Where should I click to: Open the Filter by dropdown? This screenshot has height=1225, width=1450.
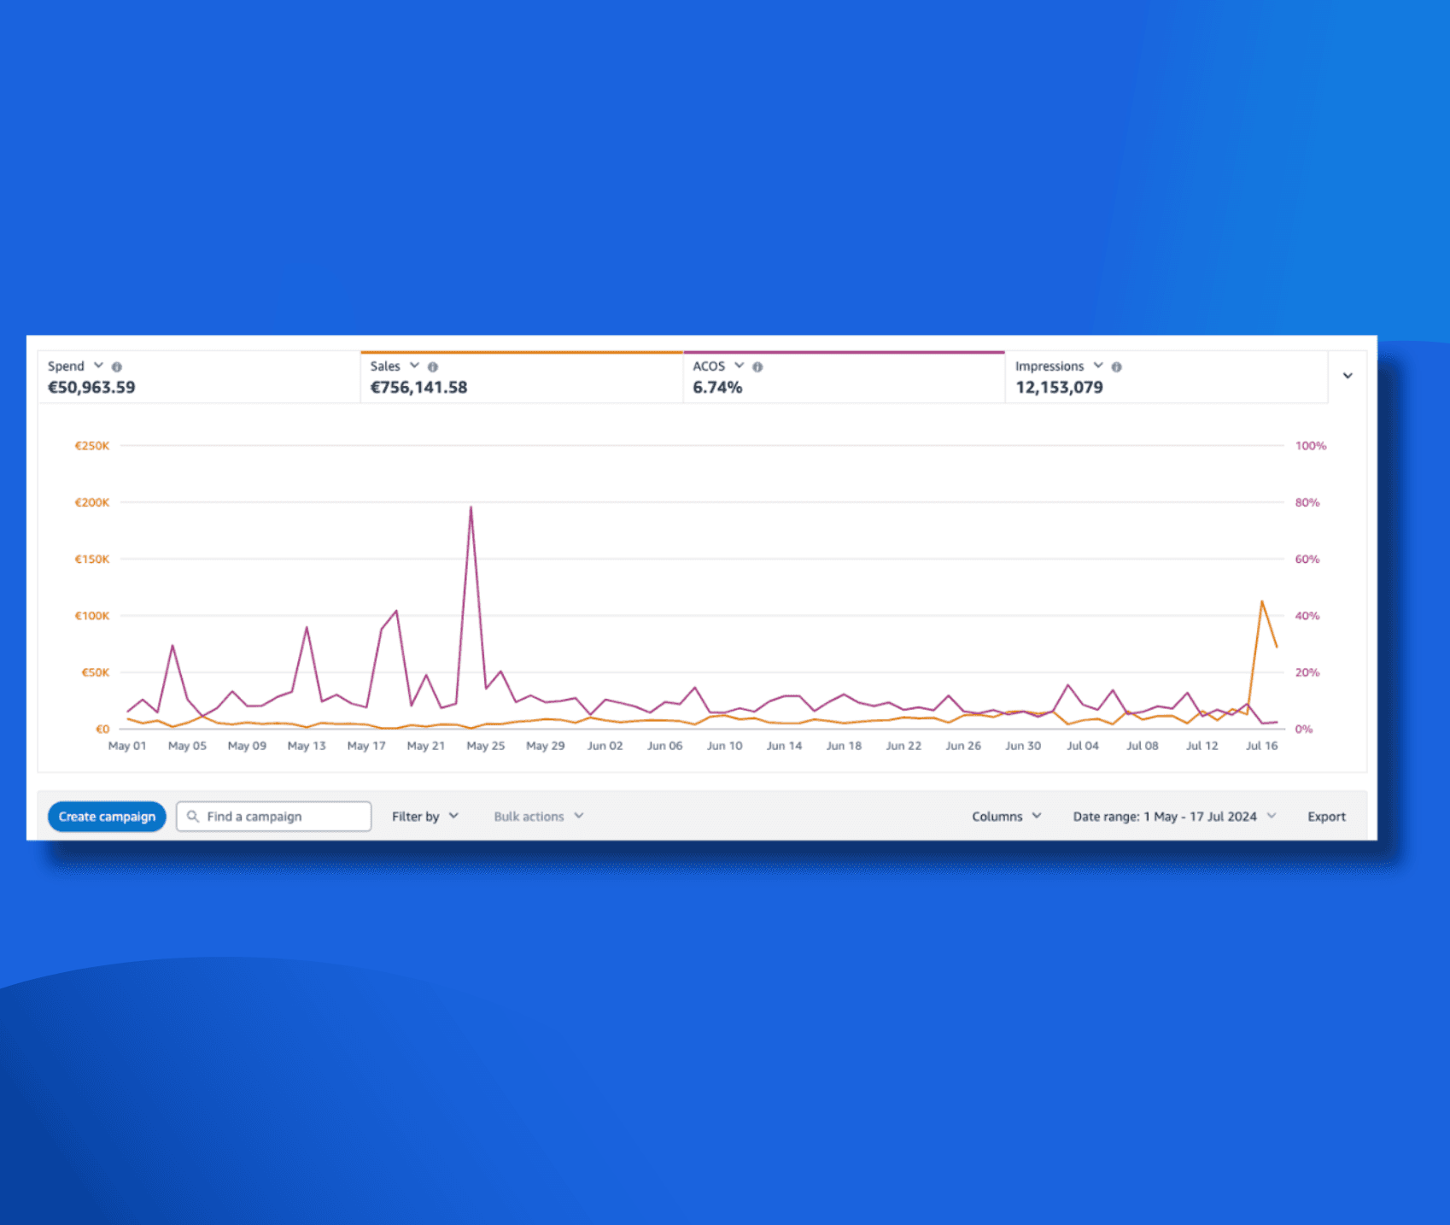pos(424,816)
